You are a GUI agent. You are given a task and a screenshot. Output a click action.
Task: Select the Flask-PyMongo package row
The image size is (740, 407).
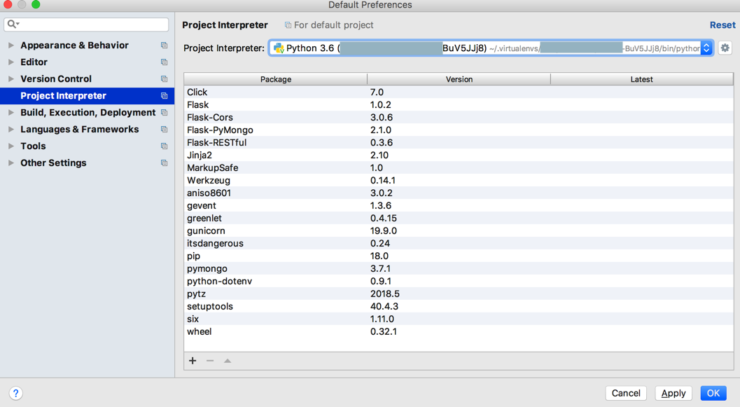220,130
